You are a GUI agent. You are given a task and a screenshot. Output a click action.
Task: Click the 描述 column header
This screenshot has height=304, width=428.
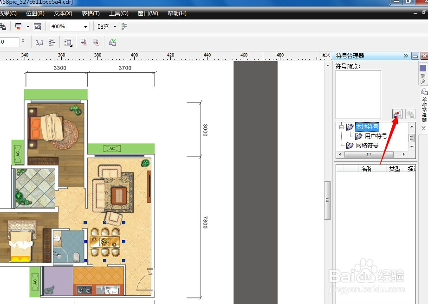[411, 169]
